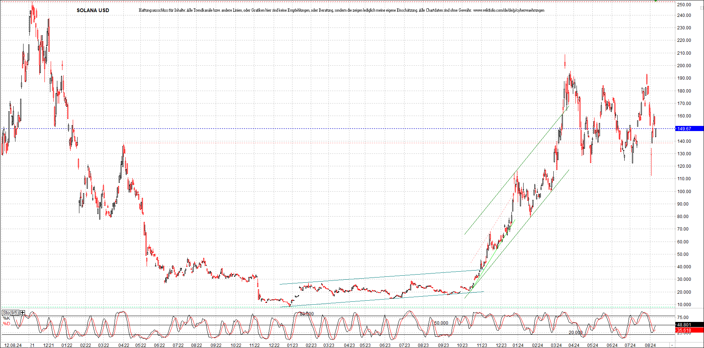Click the 04 22 date axis label
The width and height of the screenshot is (704, 348).
(124, 345)
